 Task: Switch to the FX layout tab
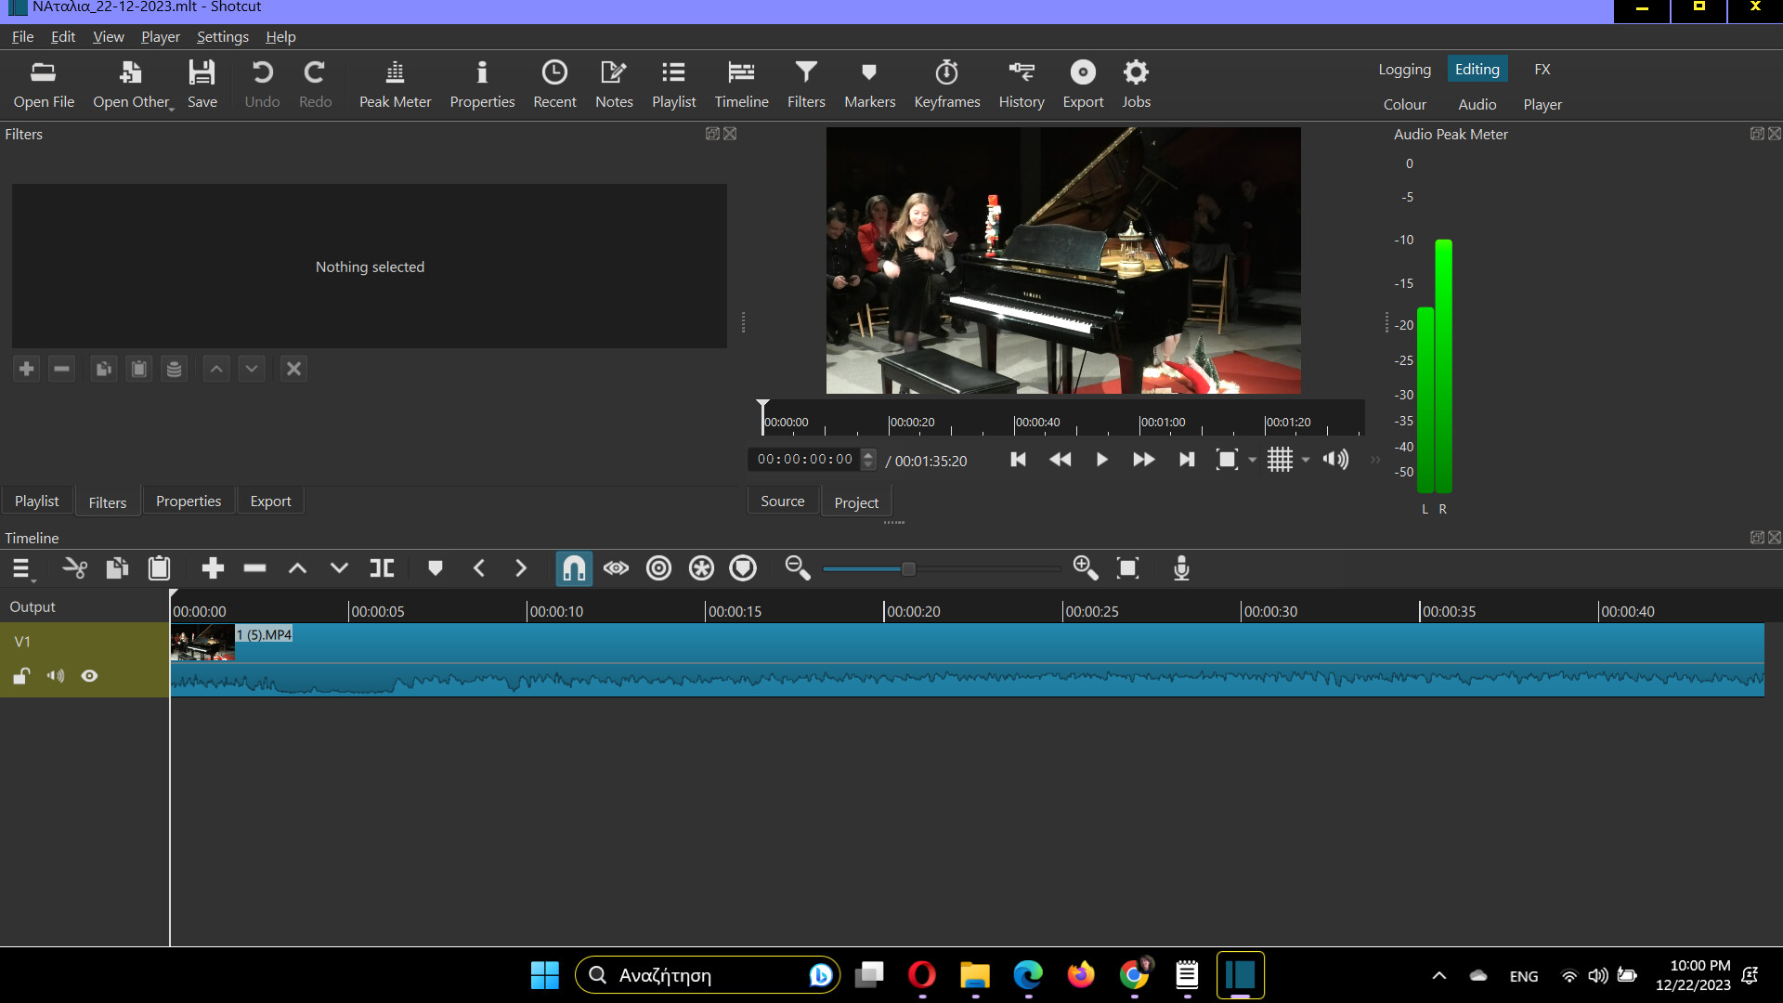(x=1542, y=68)
